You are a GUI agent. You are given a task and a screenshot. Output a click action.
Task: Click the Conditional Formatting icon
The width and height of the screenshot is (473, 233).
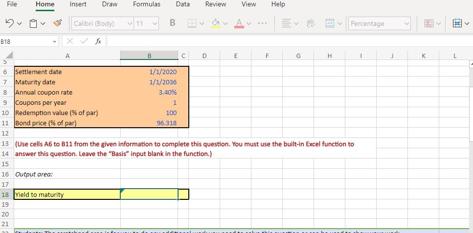point(428,23)
